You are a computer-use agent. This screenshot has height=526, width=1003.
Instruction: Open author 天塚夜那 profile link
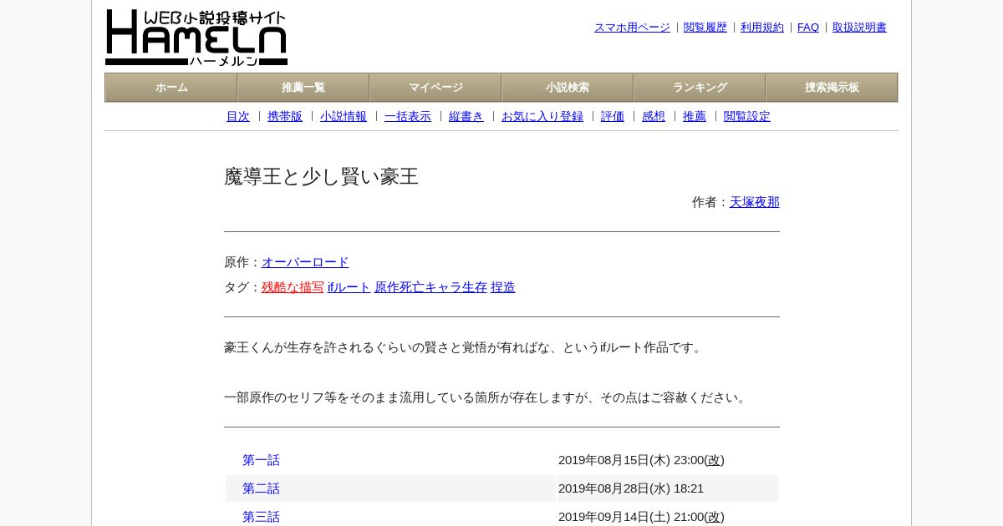pyautogui.click(x=755, y=202)
